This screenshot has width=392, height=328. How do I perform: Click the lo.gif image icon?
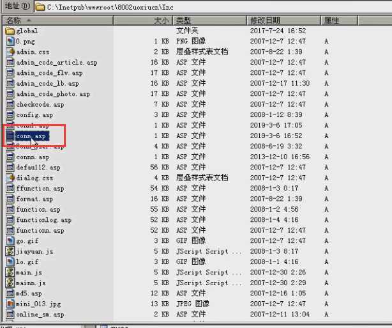10,262
